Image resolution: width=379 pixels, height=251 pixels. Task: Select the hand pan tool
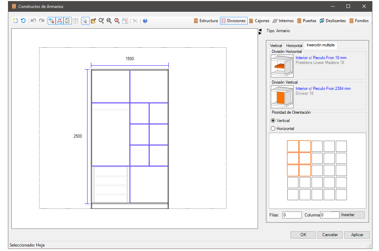(x=93, y=21)
